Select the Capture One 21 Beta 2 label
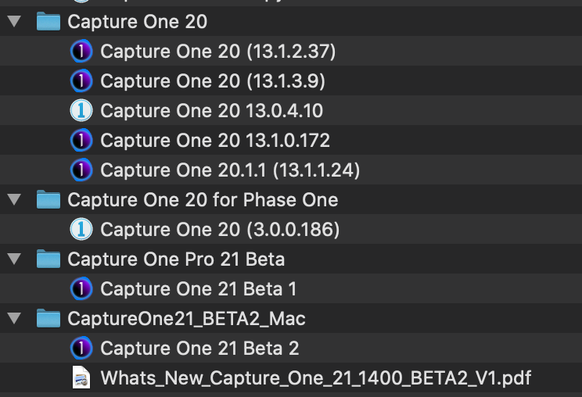582x397 pixels. click(x=199, y=349)
